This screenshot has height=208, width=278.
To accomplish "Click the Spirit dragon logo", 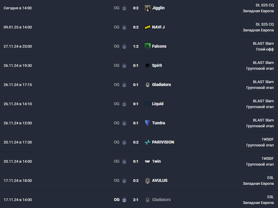I will tap(148, 65).
